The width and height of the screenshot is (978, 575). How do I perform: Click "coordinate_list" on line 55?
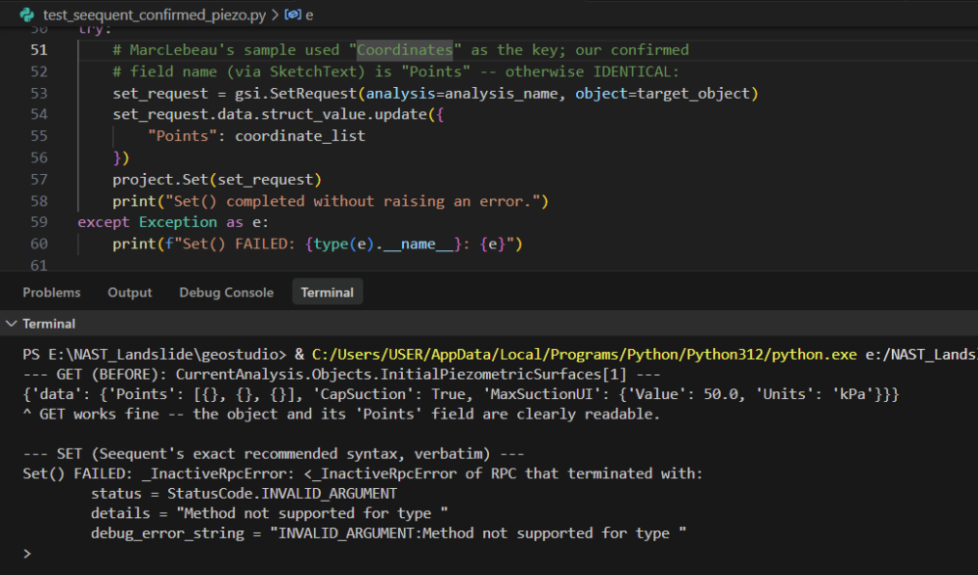tap(300, 136)
